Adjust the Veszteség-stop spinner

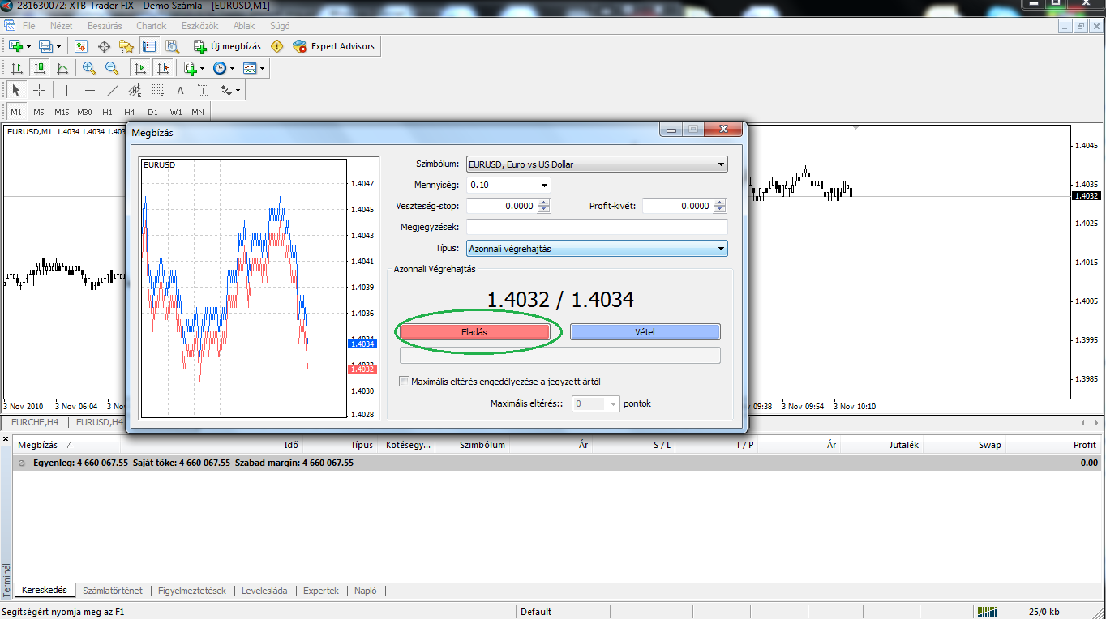pyautogui.click(x=544, y=206)
